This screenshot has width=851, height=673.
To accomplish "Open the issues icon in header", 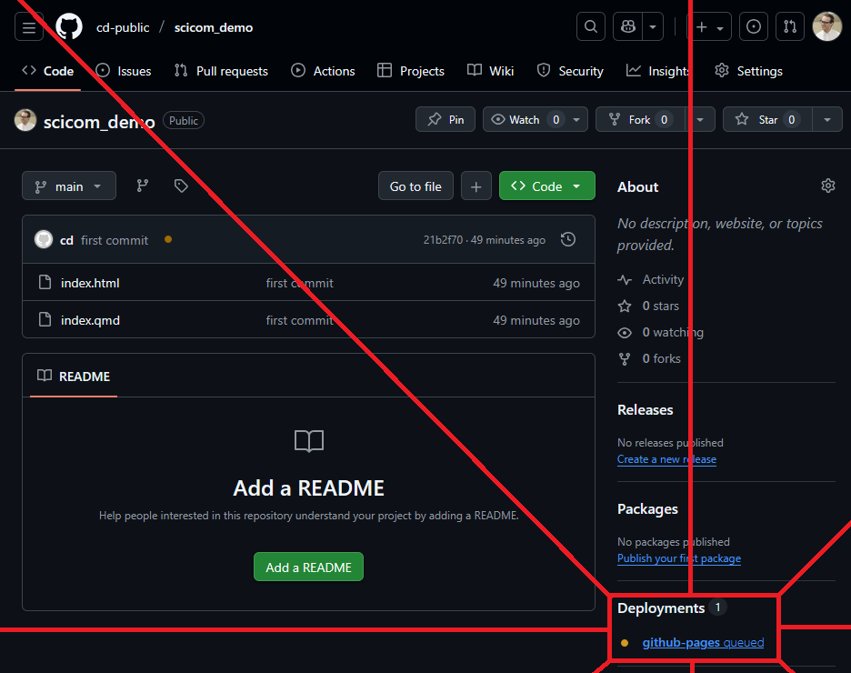I will pos(754,27).
